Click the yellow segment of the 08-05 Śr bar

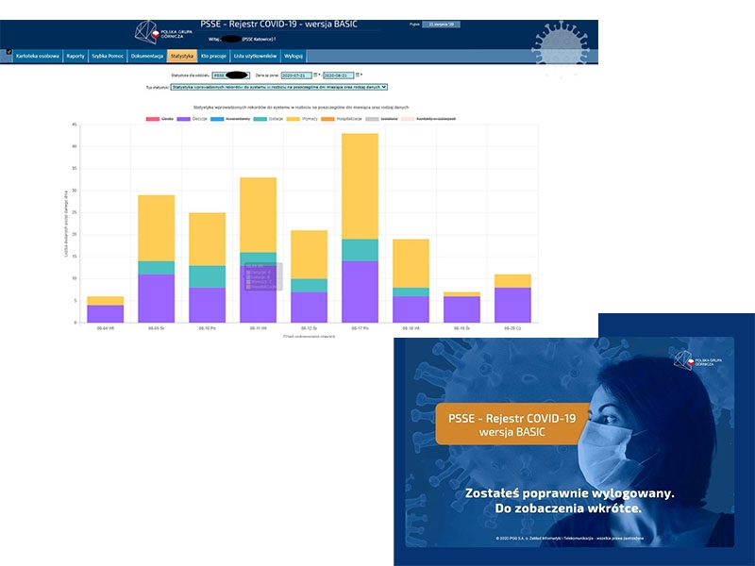coord(157,228)
